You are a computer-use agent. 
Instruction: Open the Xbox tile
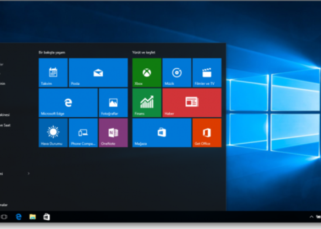point(147,72)
